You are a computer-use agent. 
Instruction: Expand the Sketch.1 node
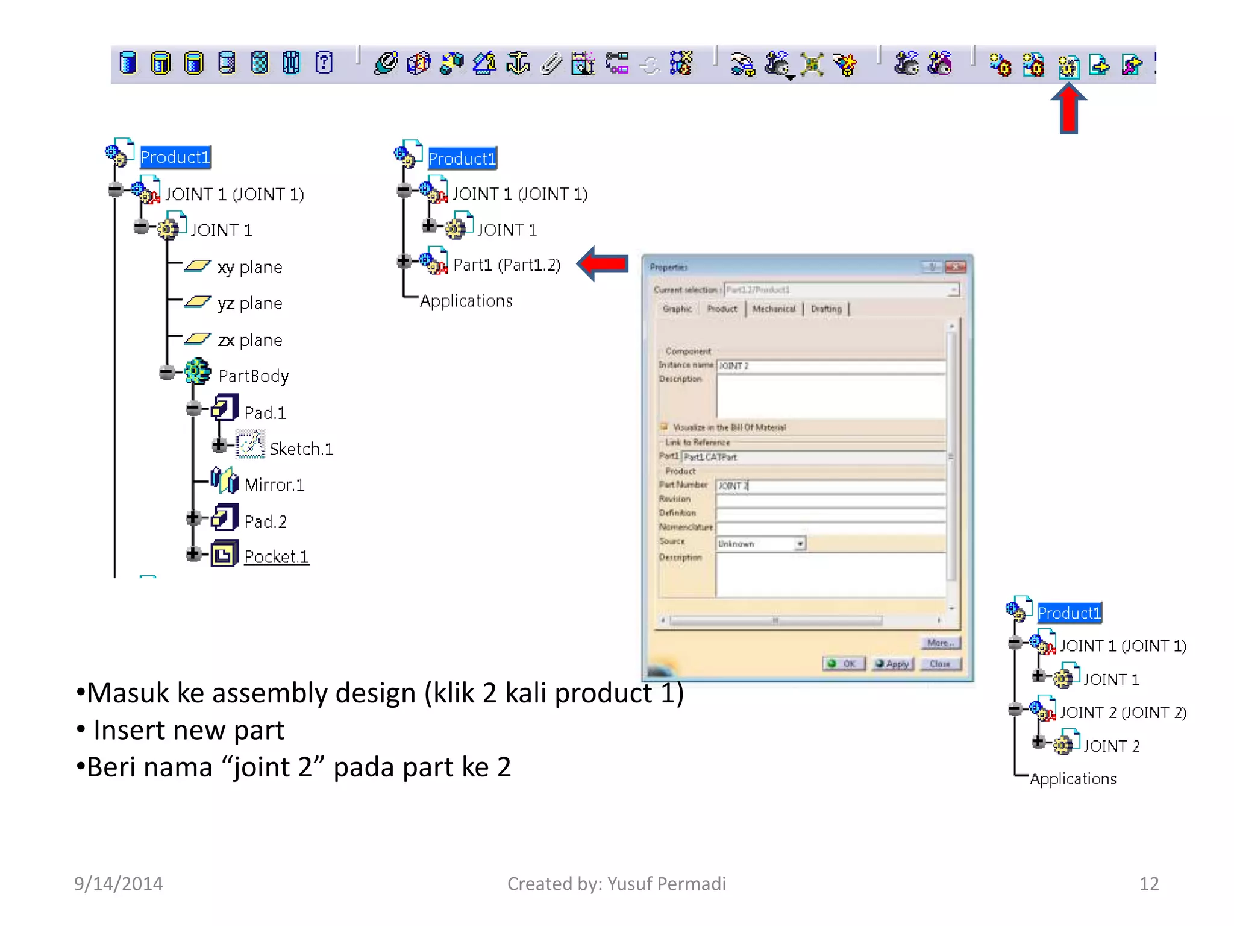219,445
